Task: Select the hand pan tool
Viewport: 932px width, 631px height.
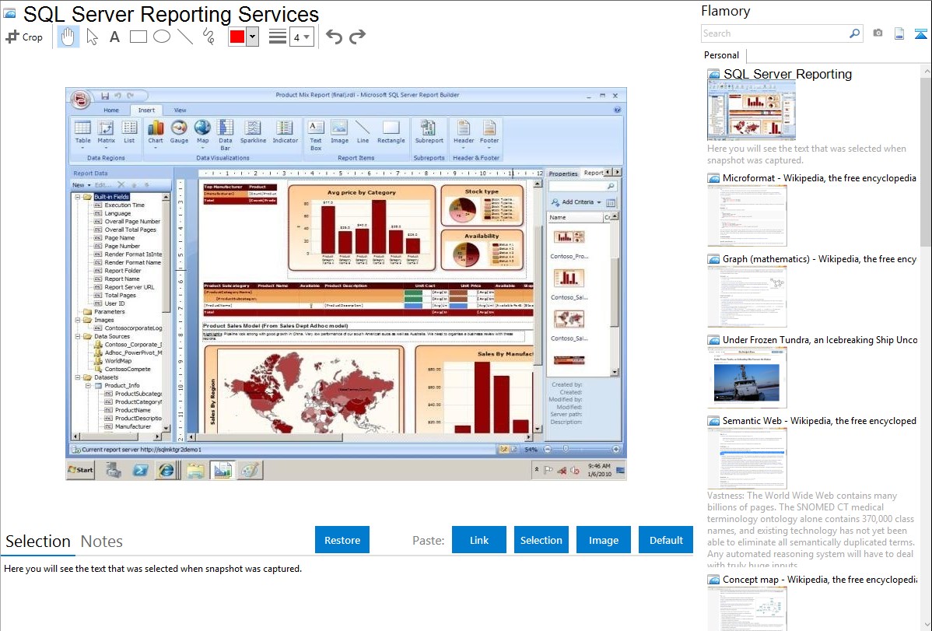Action: [x=68, y=37]
